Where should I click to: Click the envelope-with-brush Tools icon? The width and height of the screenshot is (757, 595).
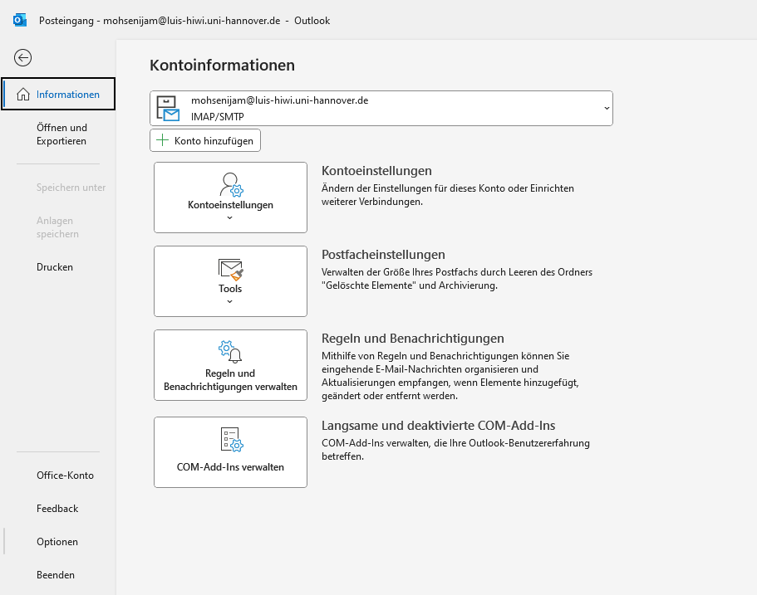point(231,269)
